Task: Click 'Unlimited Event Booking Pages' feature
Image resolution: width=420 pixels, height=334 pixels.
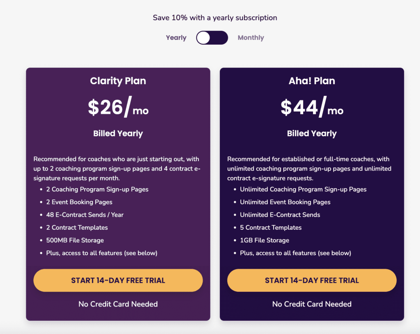Action: [x=285, y=202]
